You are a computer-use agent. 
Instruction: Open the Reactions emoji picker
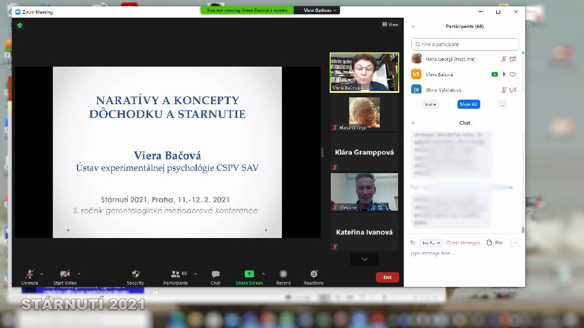click(314, 274)
